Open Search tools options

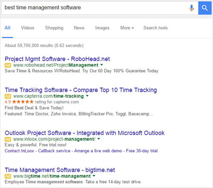(x=155, y=28)
